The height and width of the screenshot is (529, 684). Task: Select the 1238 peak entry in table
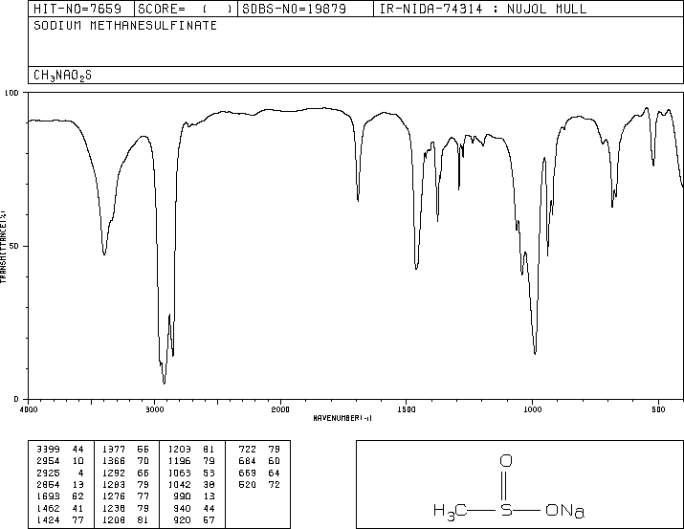(125, 508)
